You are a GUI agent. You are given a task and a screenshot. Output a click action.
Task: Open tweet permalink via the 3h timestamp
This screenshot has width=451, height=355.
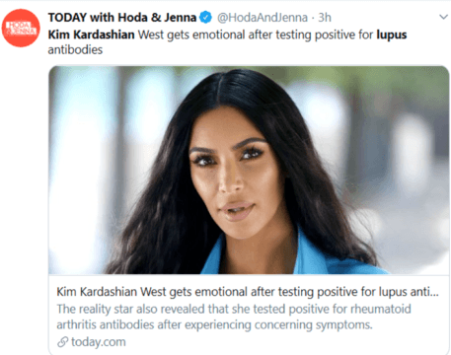click(325, 18)
